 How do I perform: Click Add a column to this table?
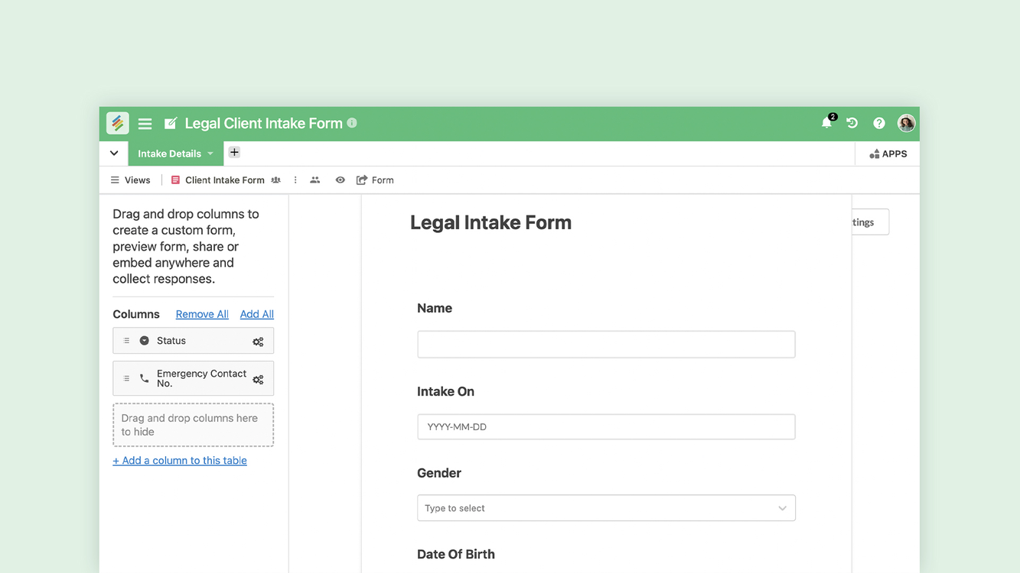tap(180, 461)
